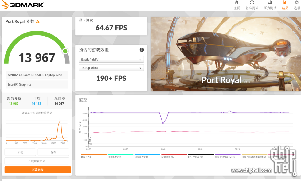Click Compare Results Online (在线比较结果)

pyautogui.click(x=37, y=161)
